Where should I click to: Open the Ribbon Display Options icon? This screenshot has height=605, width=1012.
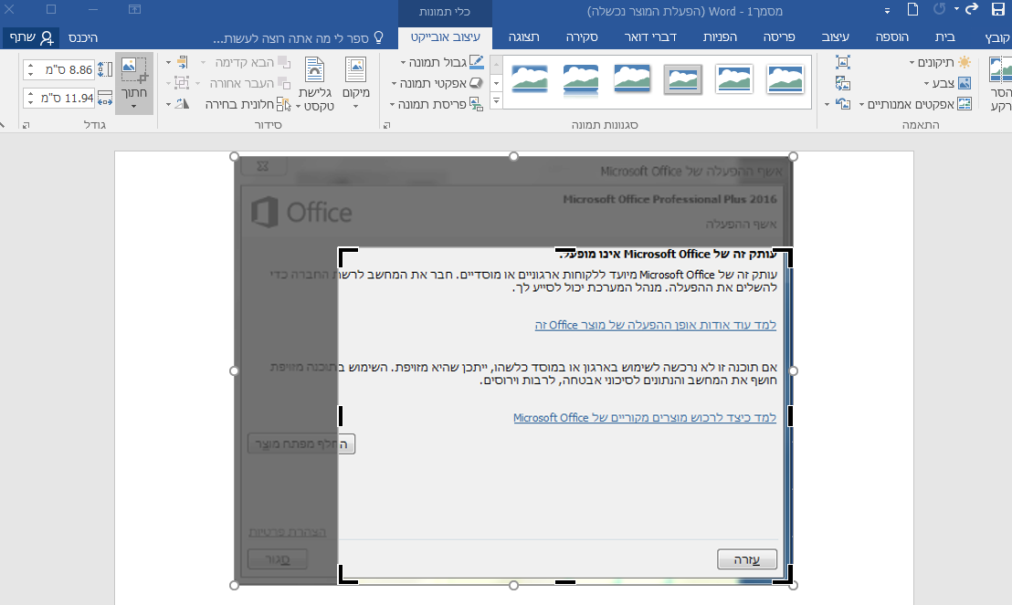pyautogui.click(x=134, y=10)
